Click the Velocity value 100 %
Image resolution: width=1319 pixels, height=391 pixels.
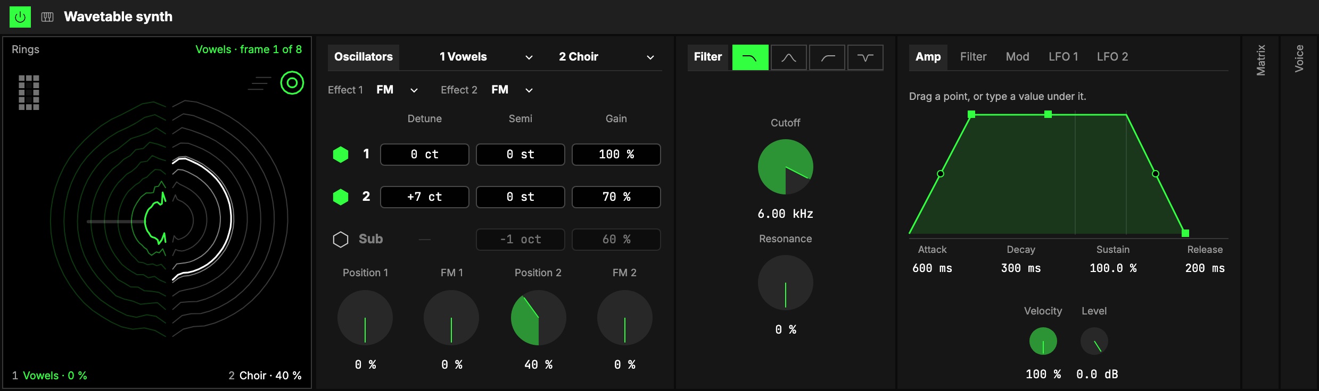1043,375
